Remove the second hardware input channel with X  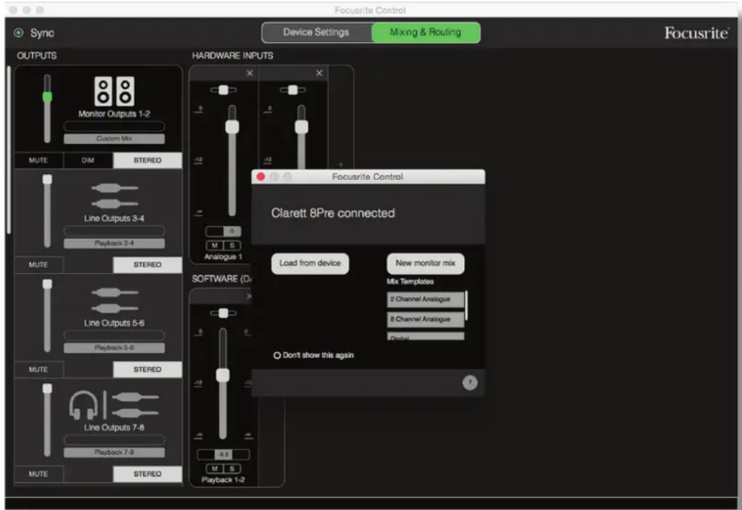[x=319, y=73]
